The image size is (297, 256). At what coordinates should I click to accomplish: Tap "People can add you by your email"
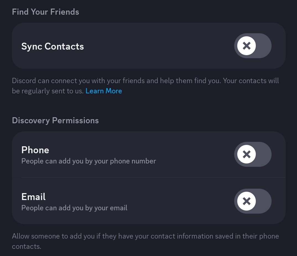coord(74,208)
